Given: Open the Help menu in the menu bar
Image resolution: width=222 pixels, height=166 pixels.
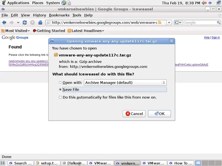Looking at the screenshot, I should pos(88,15).
